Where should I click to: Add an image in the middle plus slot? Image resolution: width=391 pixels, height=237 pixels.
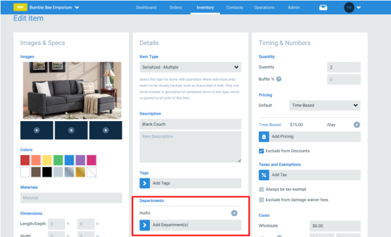71,130
